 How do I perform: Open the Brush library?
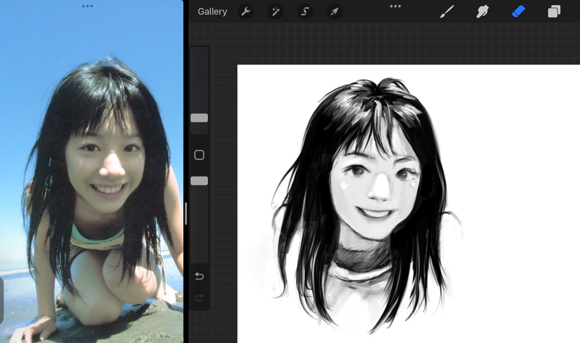[447, 12]
